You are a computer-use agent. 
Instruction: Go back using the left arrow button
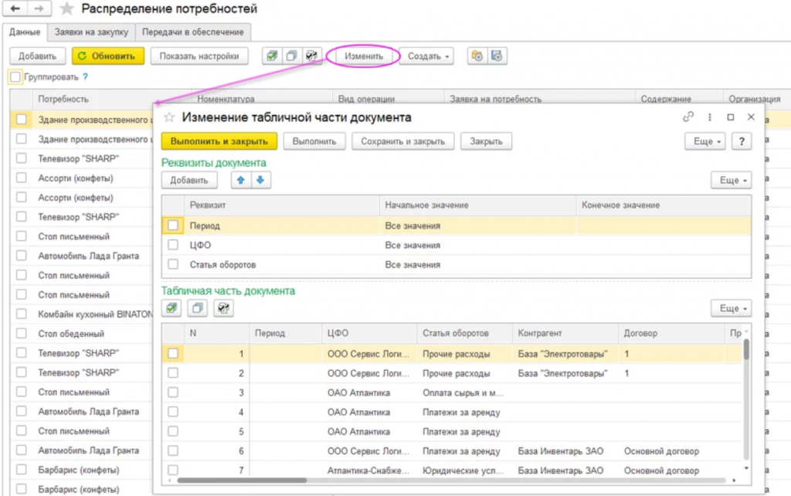(x=15, y=9)
